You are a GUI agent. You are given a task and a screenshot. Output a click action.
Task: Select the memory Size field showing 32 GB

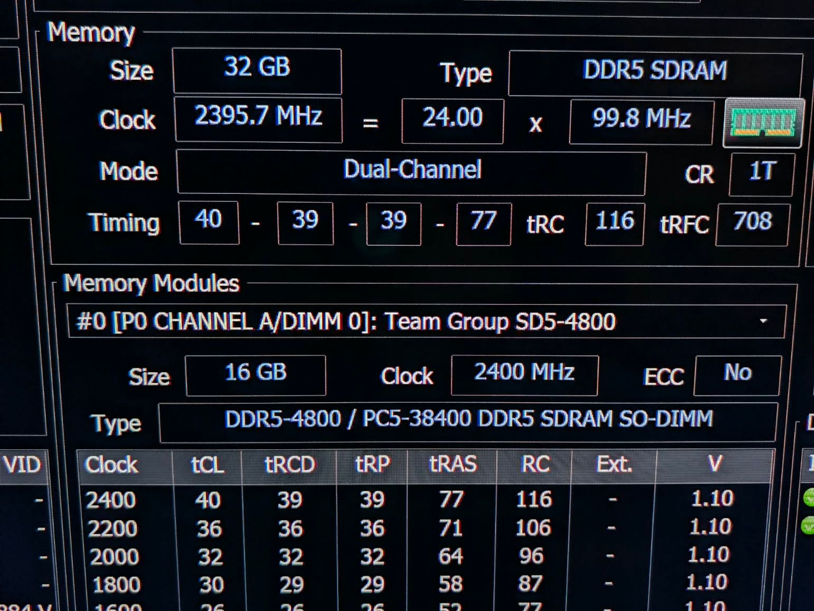[x=257, y=71]
